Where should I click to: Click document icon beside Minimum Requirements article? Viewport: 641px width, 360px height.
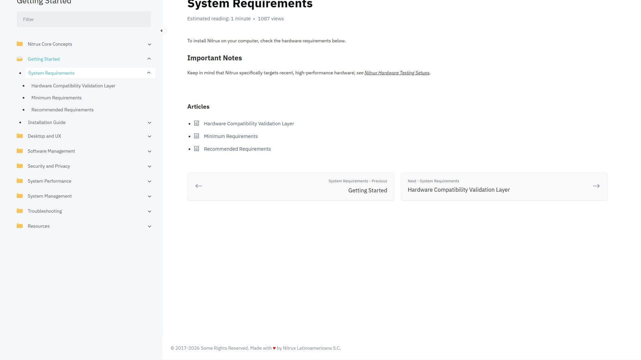click(x=197, y=136)
